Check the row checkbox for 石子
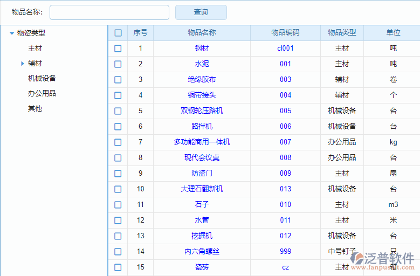Screen dimensions: 420x276 click(x=118, y=205)
